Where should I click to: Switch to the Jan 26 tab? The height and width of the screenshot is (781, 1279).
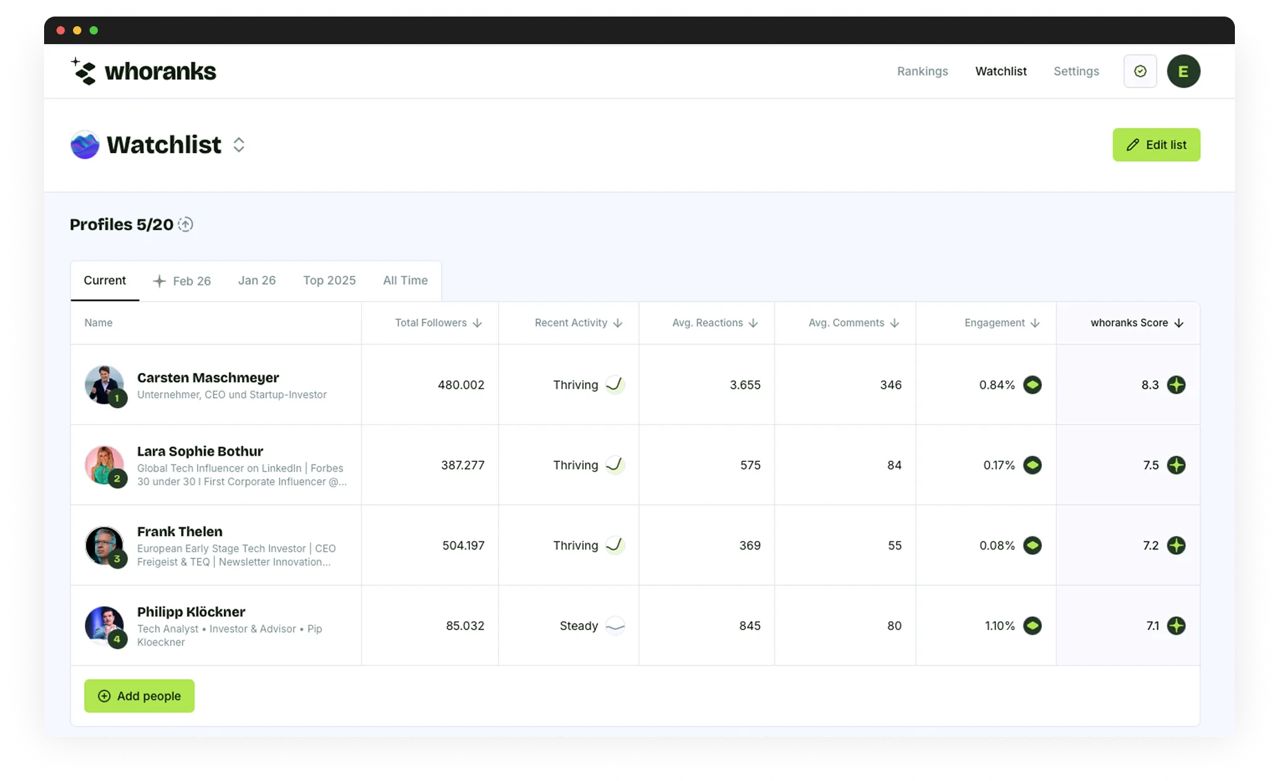click(257, 281)
